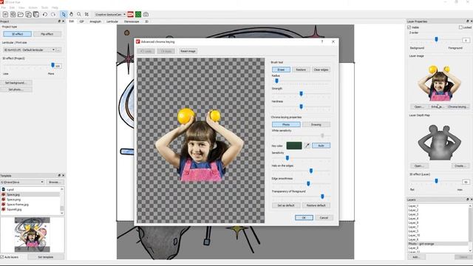Select the Eraser brush tool
Screen dimensions: 473x266
[x=281, y=69]
